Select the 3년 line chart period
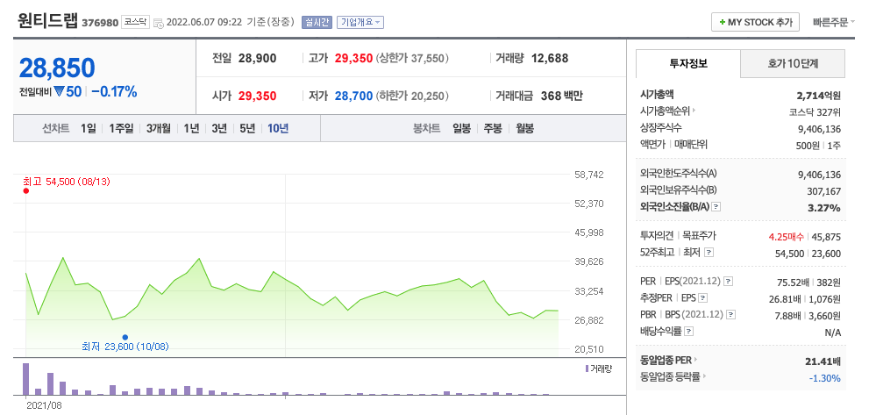This screenshot has height=415, width=876. click(x=219, y=129)
